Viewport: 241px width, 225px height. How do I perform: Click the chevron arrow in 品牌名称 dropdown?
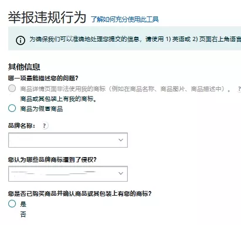click(121, 140)
